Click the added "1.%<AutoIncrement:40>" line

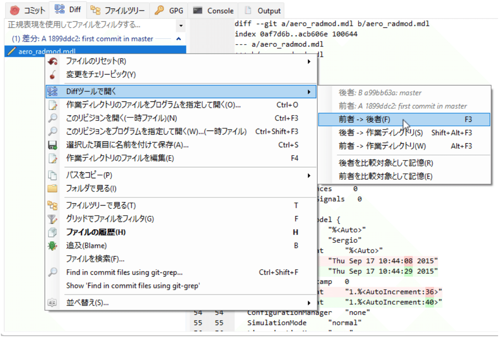tap(394, 302)
